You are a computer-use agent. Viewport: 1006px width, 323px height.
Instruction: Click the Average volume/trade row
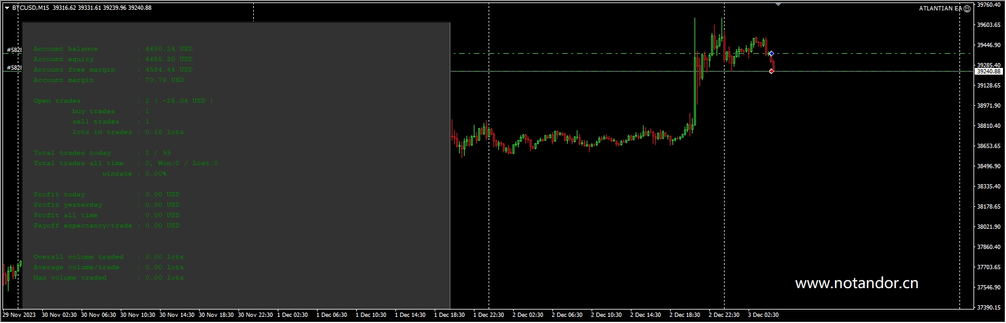point(109,267)
